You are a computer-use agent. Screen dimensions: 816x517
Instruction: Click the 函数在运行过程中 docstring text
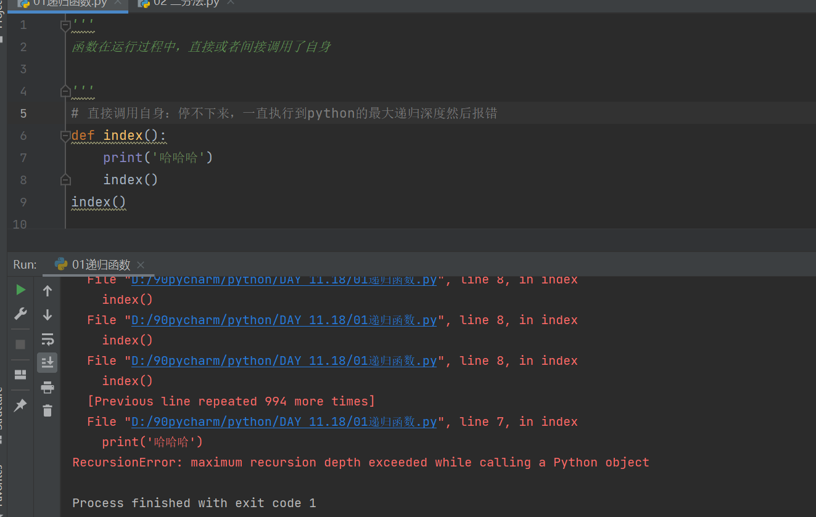pyautogui.click(x=201, y=47)
